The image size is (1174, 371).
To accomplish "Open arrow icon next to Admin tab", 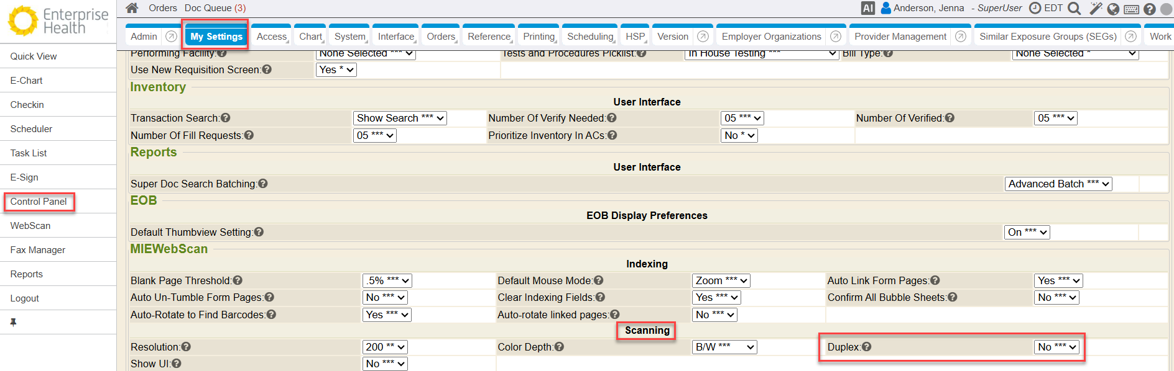I will [x=171, y=37].
